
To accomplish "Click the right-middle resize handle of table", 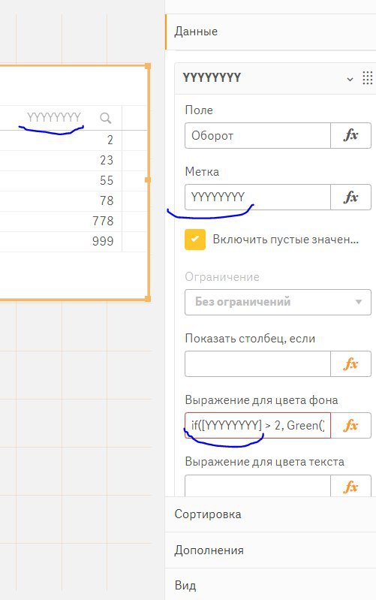I will click(x=148, y=179).
